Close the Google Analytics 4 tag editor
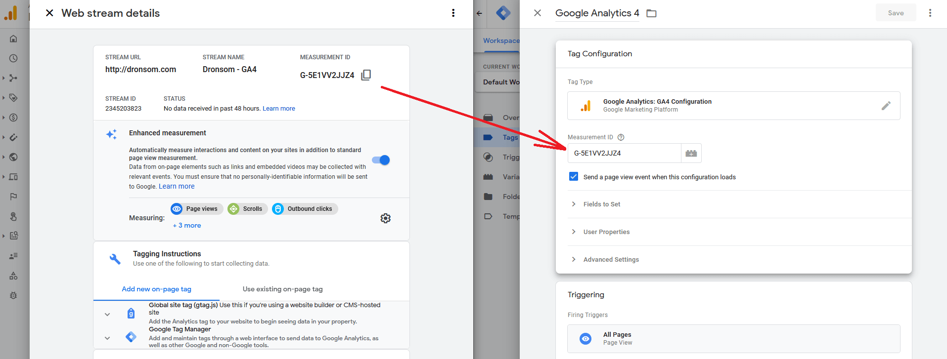The height and width of the screenshot is (359, 947). click(x=538, y=13)
